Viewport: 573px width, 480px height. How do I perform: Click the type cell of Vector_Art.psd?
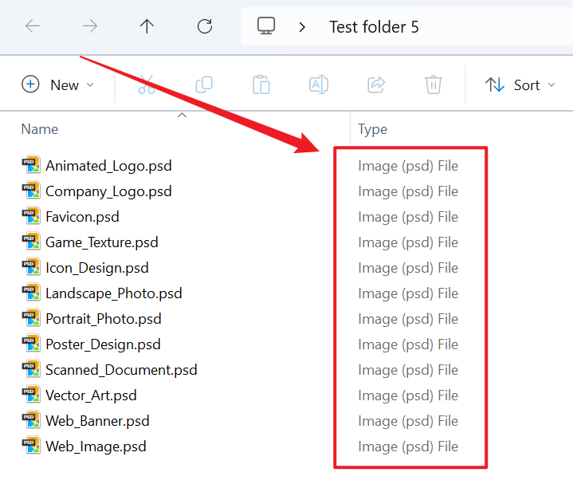[x=408, y=395]
